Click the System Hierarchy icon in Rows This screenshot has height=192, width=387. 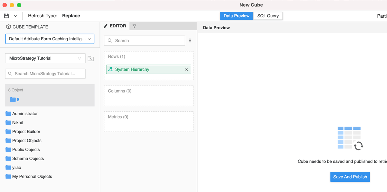[x=111, y=69]
